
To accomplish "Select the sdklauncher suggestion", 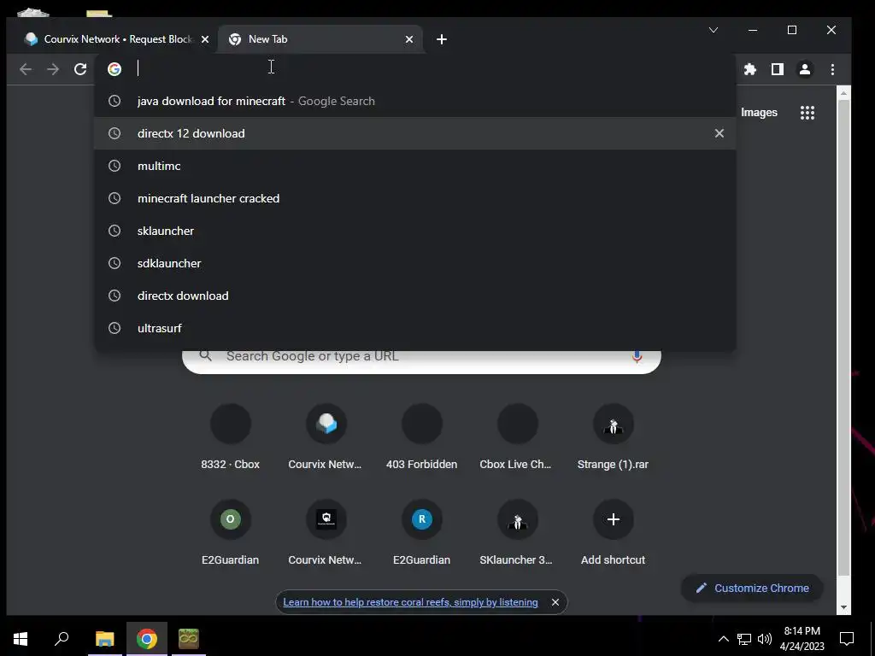I will click(x=415, y=263).
